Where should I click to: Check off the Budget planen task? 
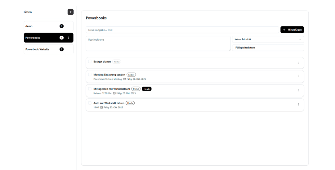[x=90, y=61]
